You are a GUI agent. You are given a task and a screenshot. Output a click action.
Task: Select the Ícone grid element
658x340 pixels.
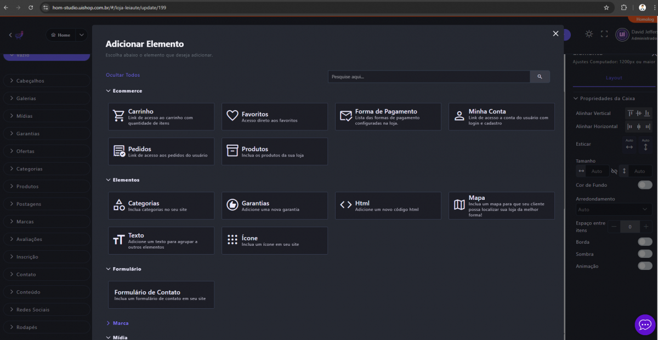click(274, 240)
